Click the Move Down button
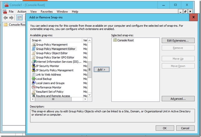Viewport: 201px width, 137px height. [x=178, y=66]
